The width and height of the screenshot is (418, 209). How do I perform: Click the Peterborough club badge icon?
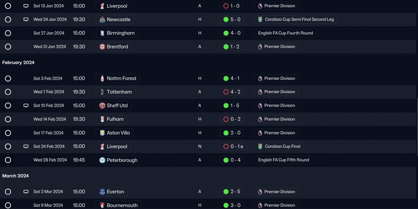click(x=102, y=160)
